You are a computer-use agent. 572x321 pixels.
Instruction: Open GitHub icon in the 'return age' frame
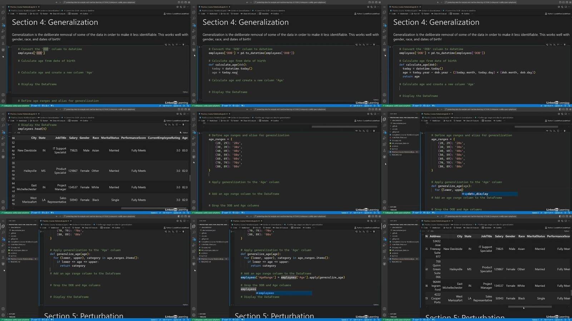pos(385,49)
